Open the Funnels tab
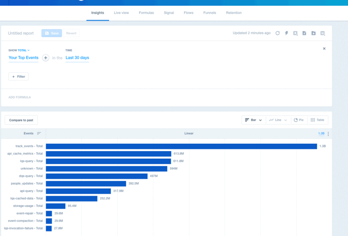Viewport: 348px width, 236px height. [209, 13]
